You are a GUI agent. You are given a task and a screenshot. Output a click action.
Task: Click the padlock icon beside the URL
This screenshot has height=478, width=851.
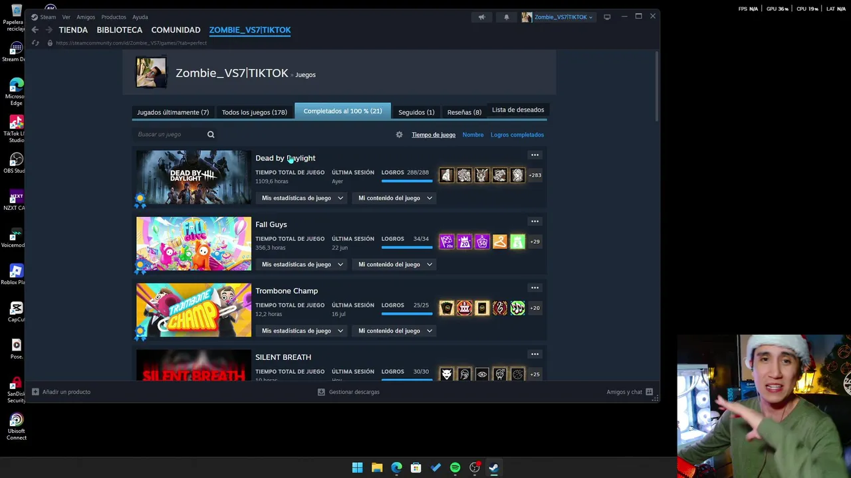click(50, 43)
